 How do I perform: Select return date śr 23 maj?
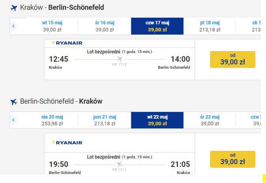210,120
